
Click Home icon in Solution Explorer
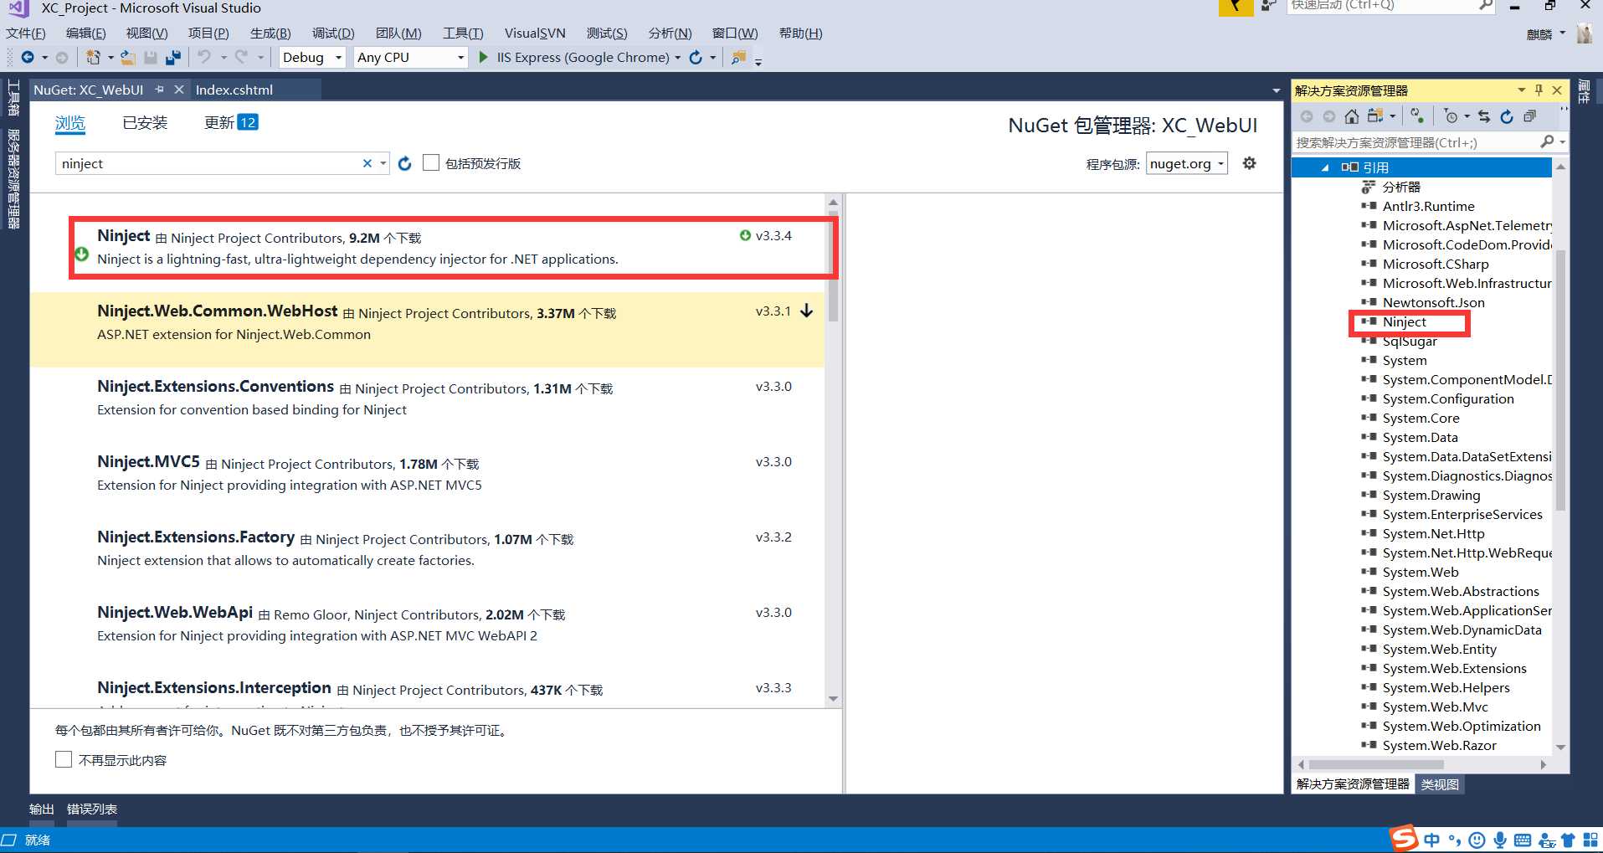(1351, 116)
